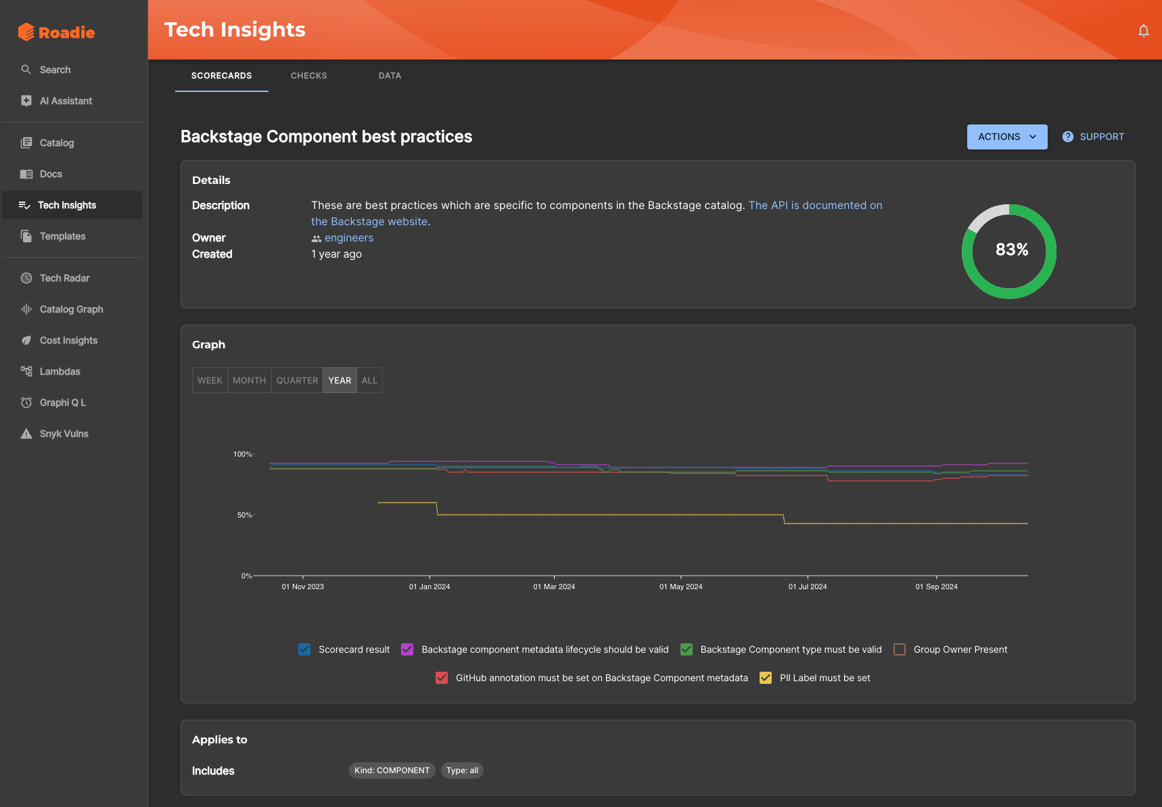The width and height of the screenshot is (1162, 807).
Task: Switch to the Scorecards tab
Action: (222, 76)
